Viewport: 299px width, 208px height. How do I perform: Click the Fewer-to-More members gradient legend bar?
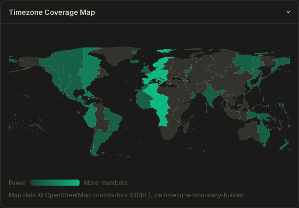[55, 182]
